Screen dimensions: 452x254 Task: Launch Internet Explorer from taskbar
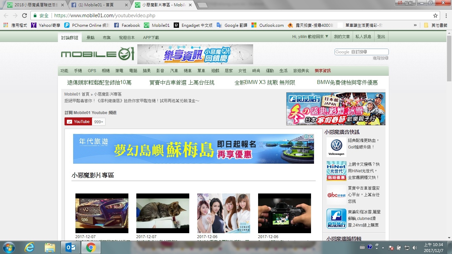tap(30, 247)
